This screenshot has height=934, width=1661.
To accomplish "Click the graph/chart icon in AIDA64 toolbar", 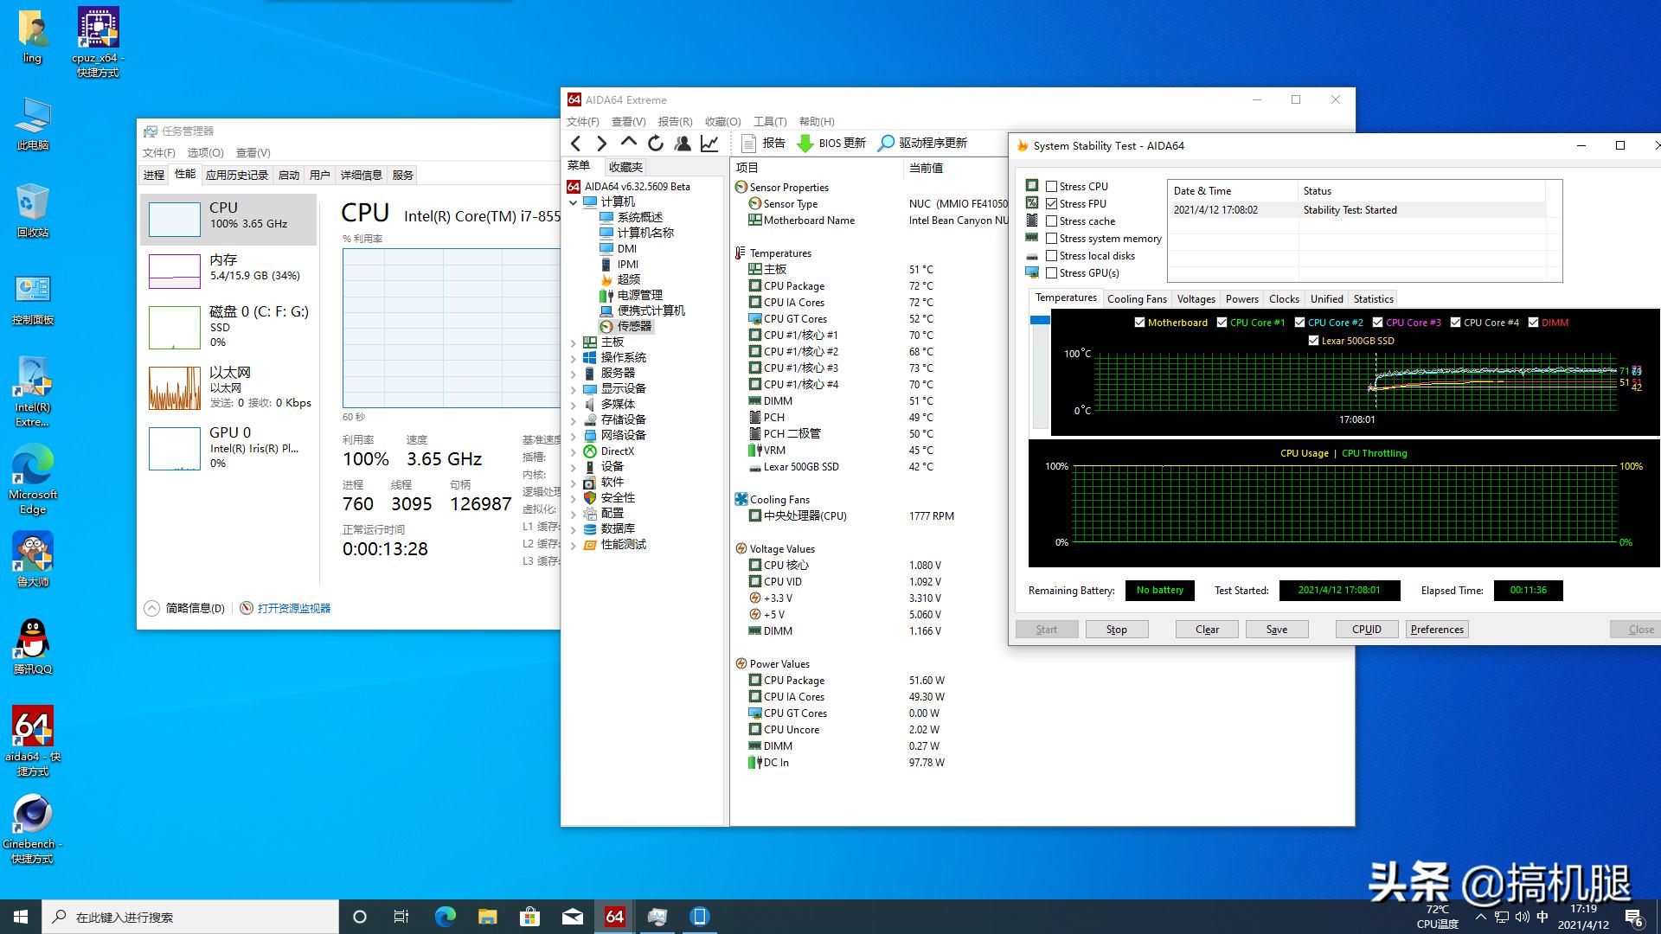I will tap(709, 143).
